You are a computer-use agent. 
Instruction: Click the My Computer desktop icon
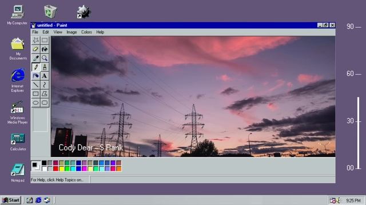pyautogui.click(x=17, y=15)
